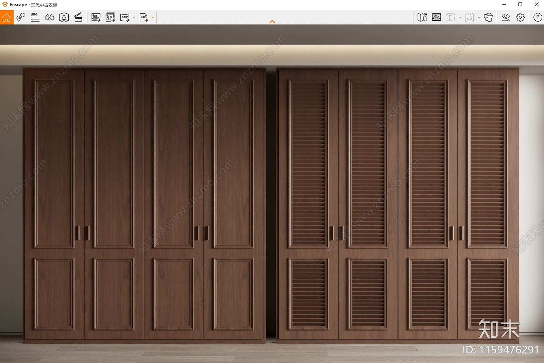Open Manage Views location pin icon

click(x=21, y=17)
